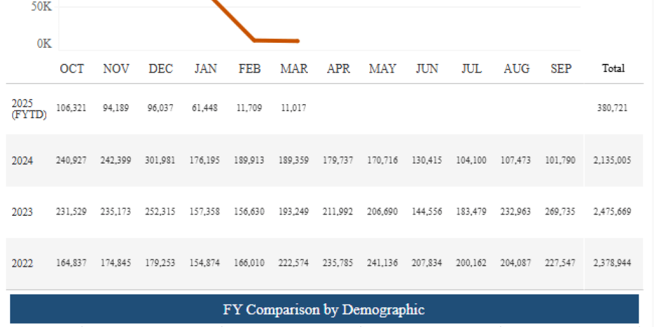Screen dimensions: 654x327
Task: Click the 2023 total value 2,475,669
Action: pos(612,212)
